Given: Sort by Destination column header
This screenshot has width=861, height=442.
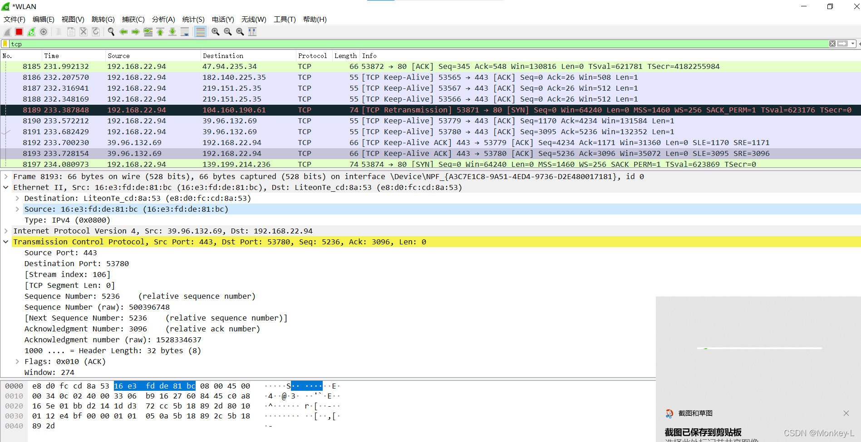Looking at the screenshot, I should pyautogui.click(x=248, y=56).
